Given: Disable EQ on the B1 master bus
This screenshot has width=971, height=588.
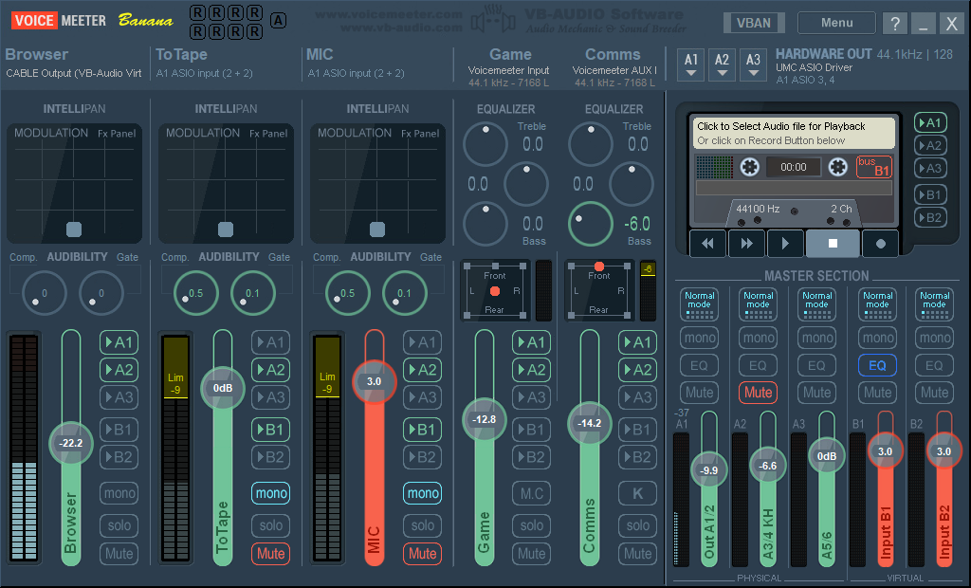Looking at the screenshot, I should [x=877, y=365].
